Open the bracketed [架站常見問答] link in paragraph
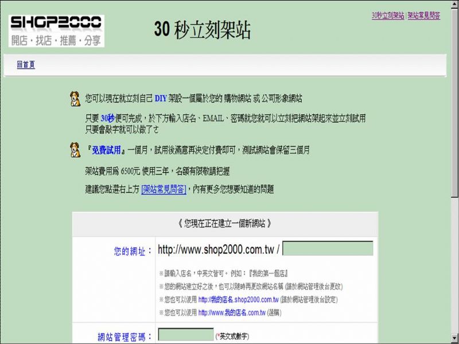Viewport: 459px width, 344px height. pos(164,189)
